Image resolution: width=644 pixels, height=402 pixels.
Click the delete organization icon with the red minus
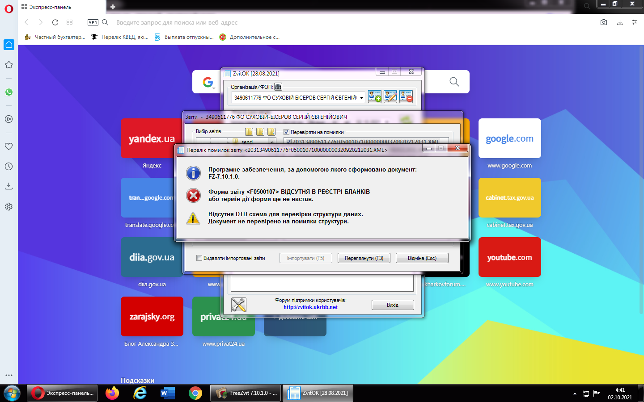[406, 96]
